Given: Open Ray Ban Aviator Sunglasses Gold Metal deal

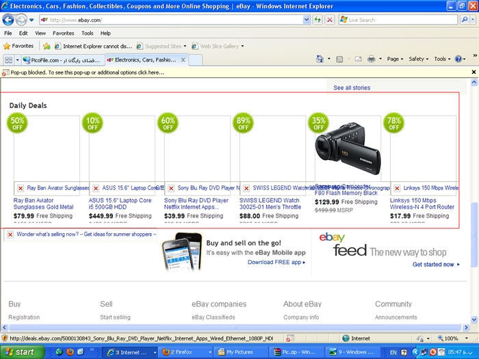Looking at the screenshot, I should pyautogui.click(x=43, y=204).
